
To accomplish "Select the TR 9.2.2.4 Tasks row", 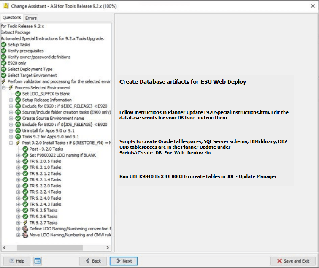I will (46, 192).
